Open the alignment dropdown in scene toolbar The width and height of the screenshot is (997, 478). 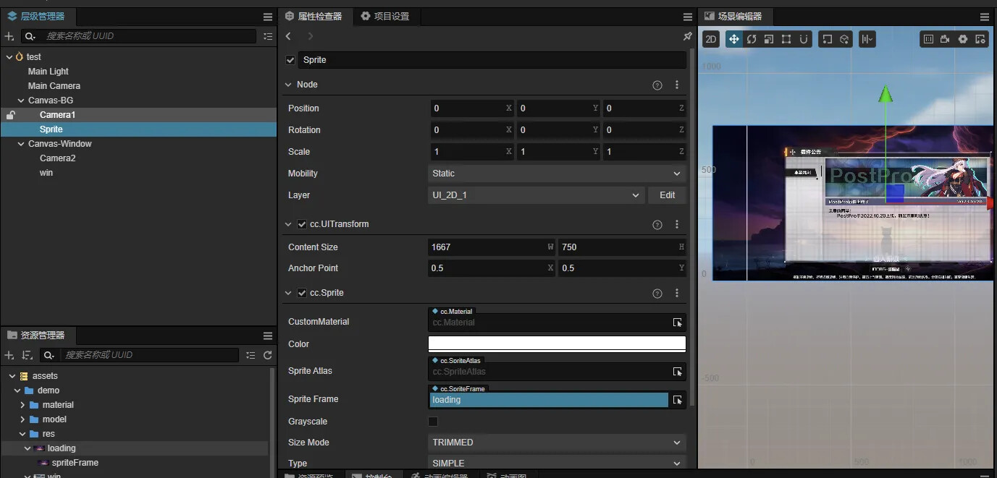click(867, 39)
